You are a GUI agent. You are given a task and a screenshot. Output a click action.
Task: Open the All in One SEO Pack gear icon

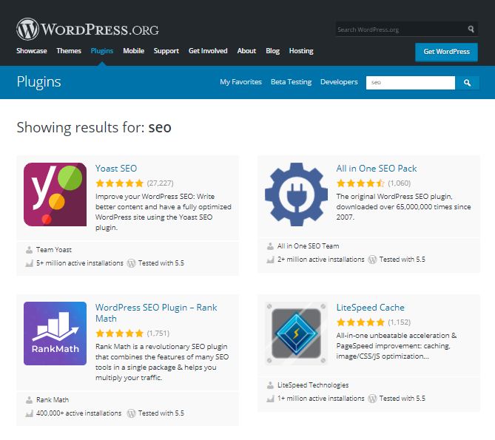(296, 194)
